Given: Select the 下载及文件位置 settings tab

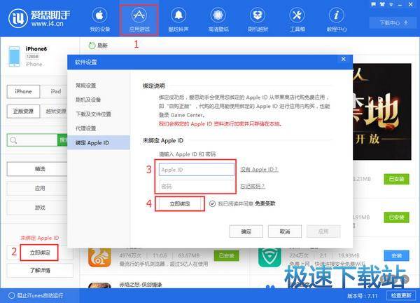Looking at the screenshot, I should 93,114.
